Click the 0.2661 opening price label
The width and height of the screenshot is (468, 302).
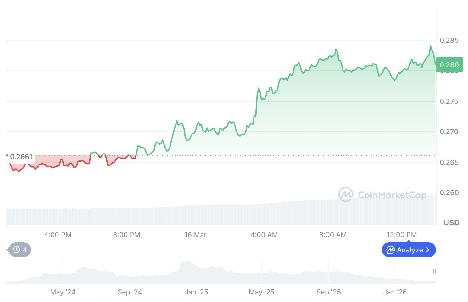(x=21, y=157)
